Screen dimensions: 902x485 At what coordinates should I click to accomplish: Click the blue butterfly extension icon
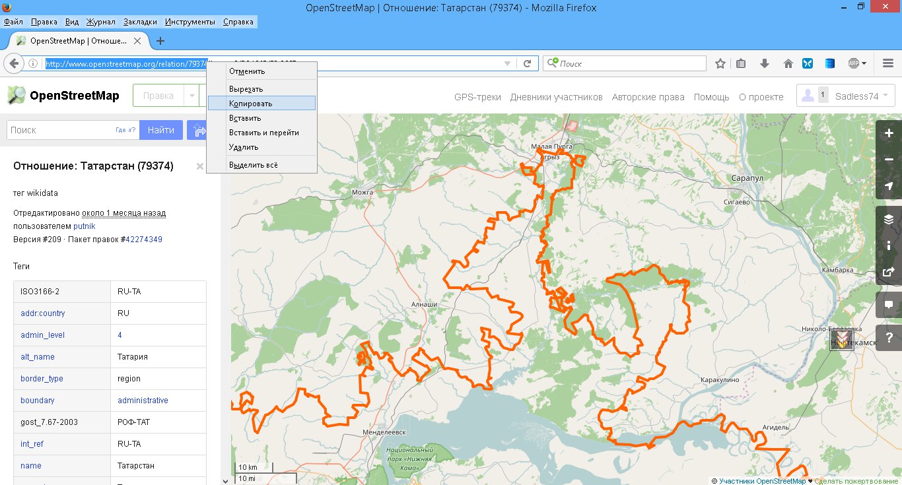click(x=808, y=63)
